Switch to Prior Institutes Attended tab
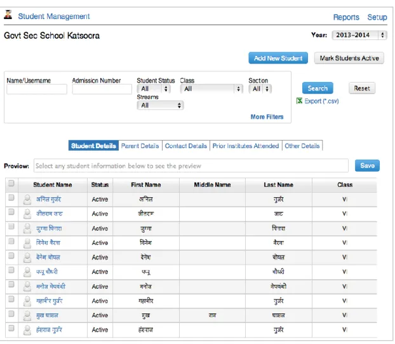 pyautogui.click(x=246, y=146)
